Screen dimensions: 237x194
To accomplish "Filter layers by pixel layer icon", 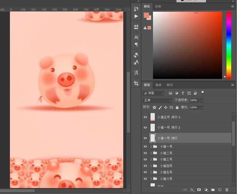I will pyautogui.click(x=171, y=93).
